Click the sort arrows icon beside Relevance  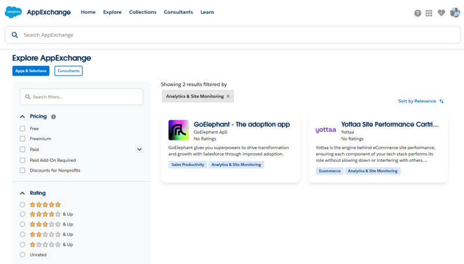pyautogui.click(x=441, y=101)
